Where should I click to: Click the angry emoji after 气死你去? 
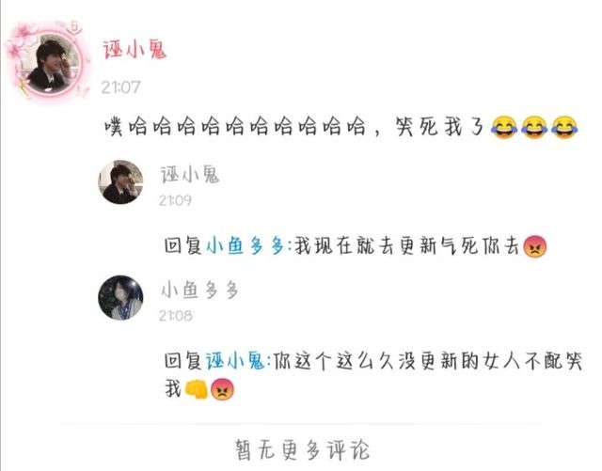pos(535,245)
